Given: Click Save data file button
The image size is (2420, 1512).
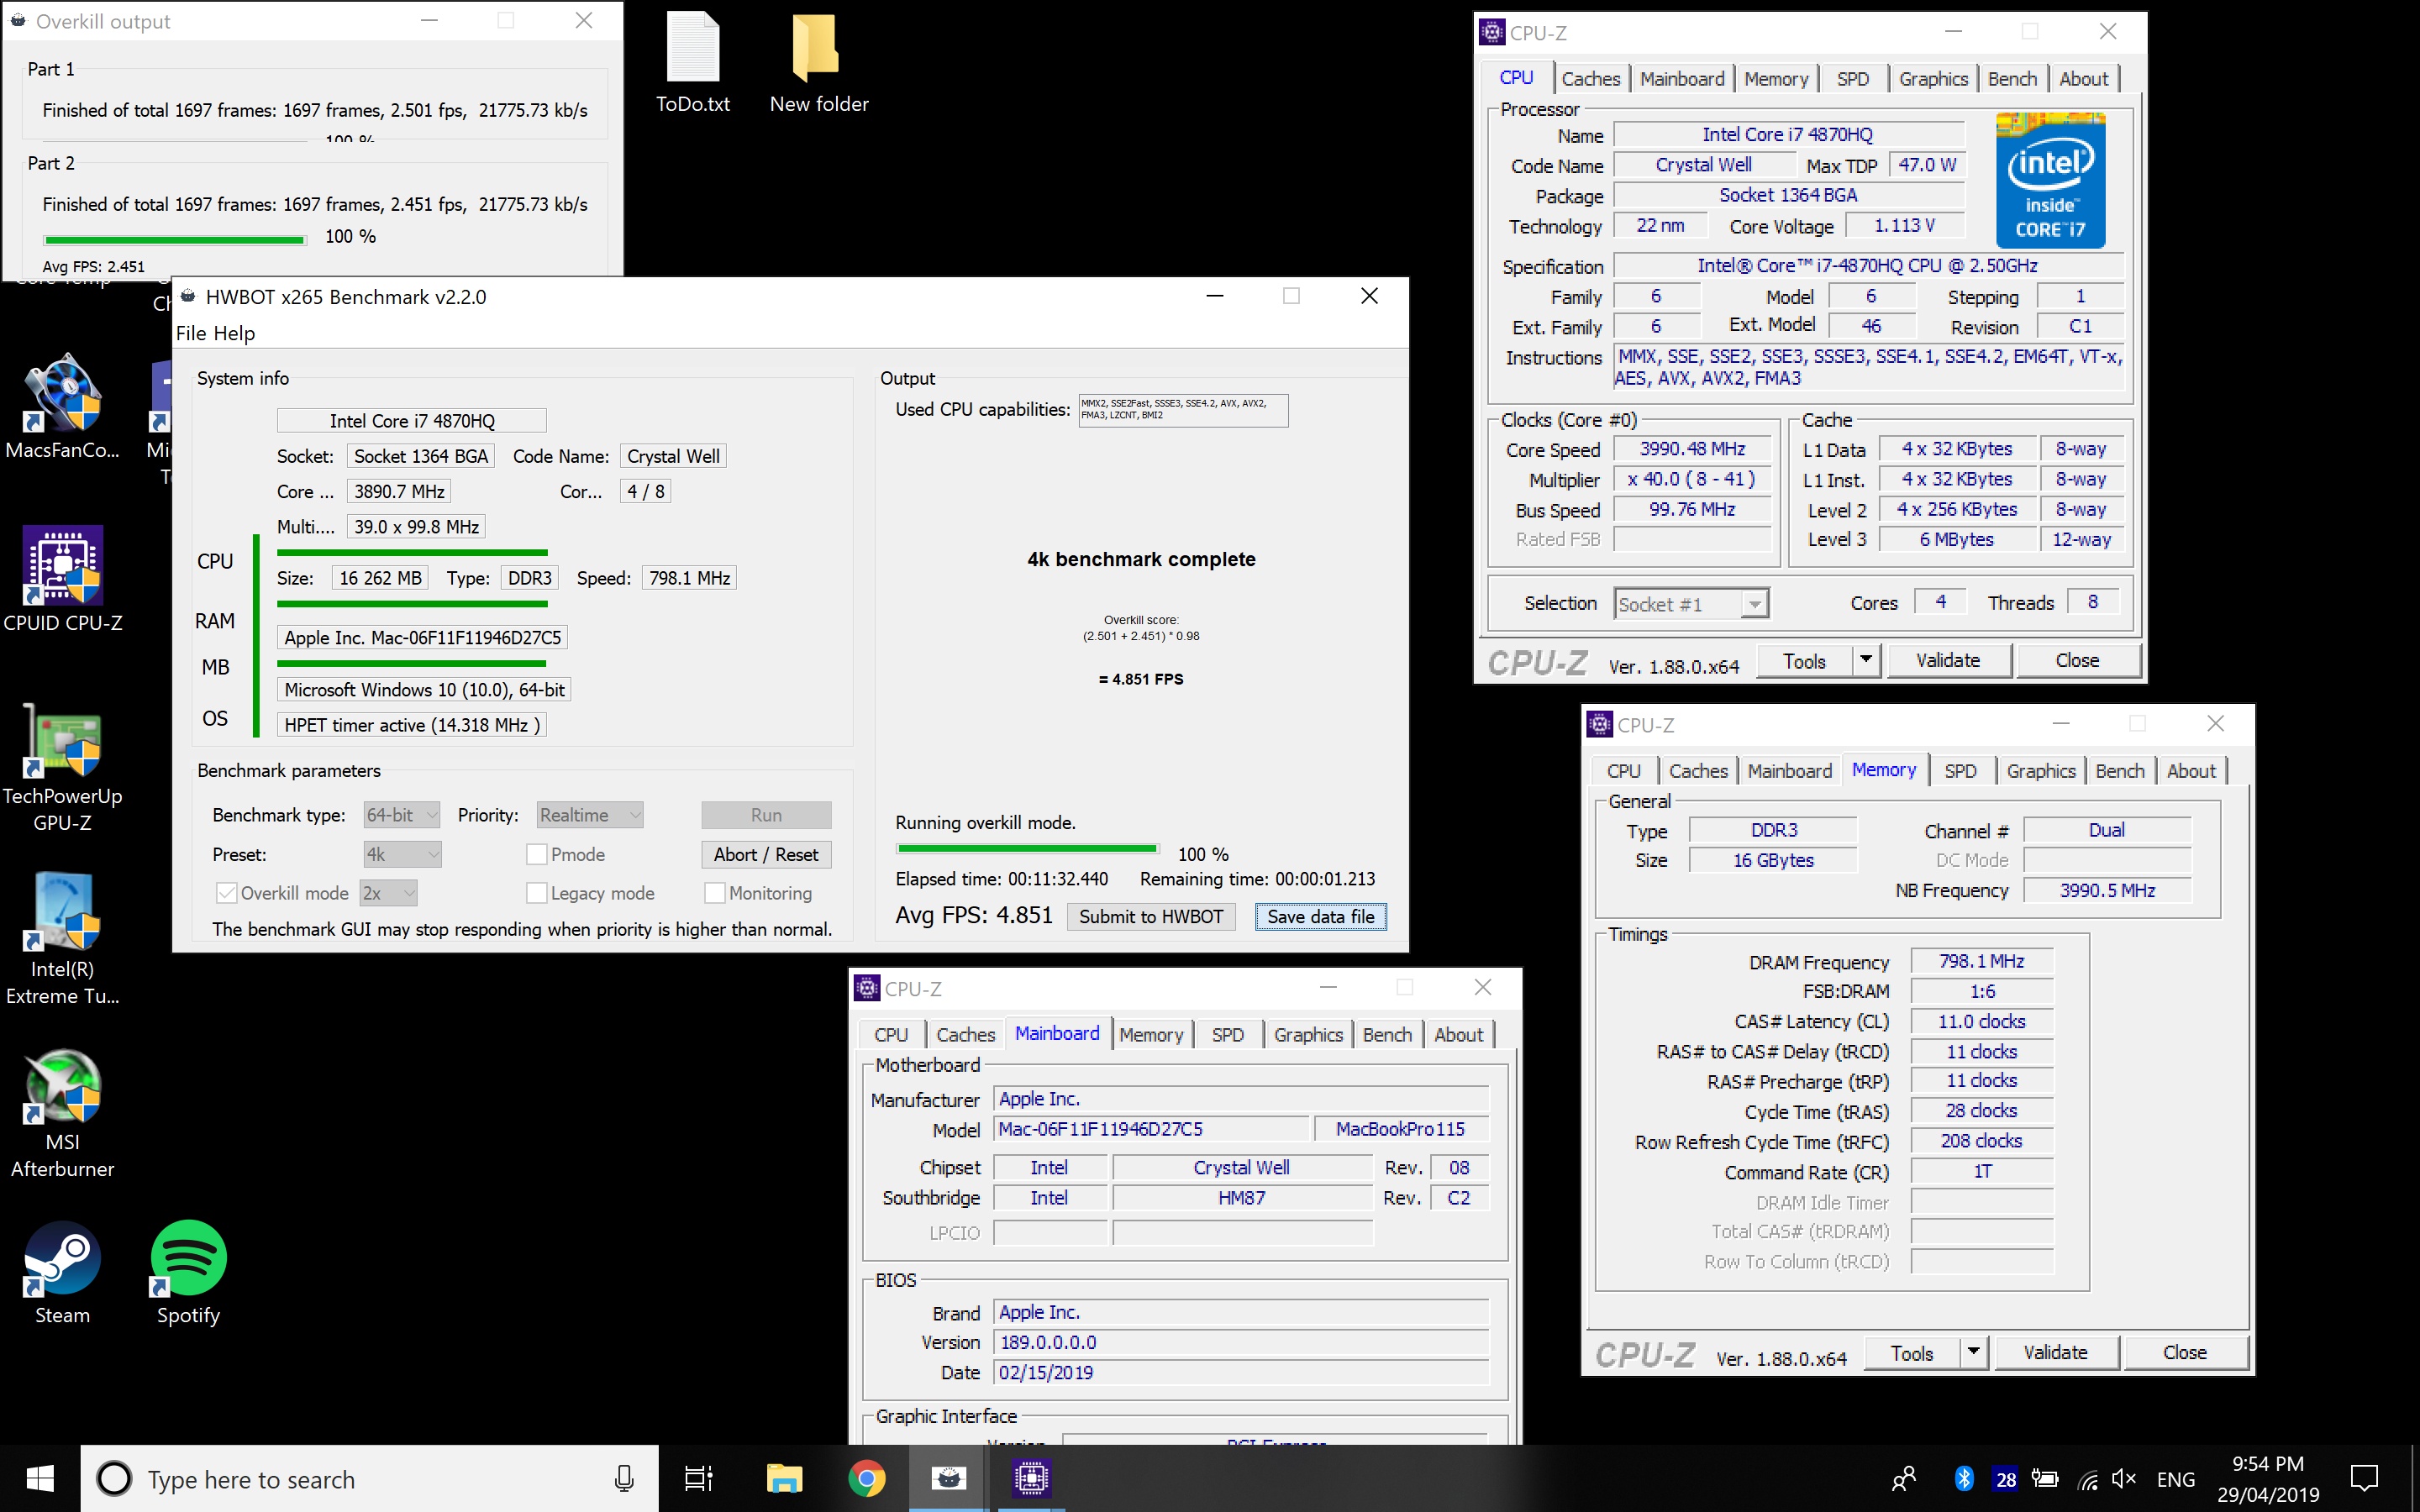Looking at the screenshot, I should (x=1320, y=916).
